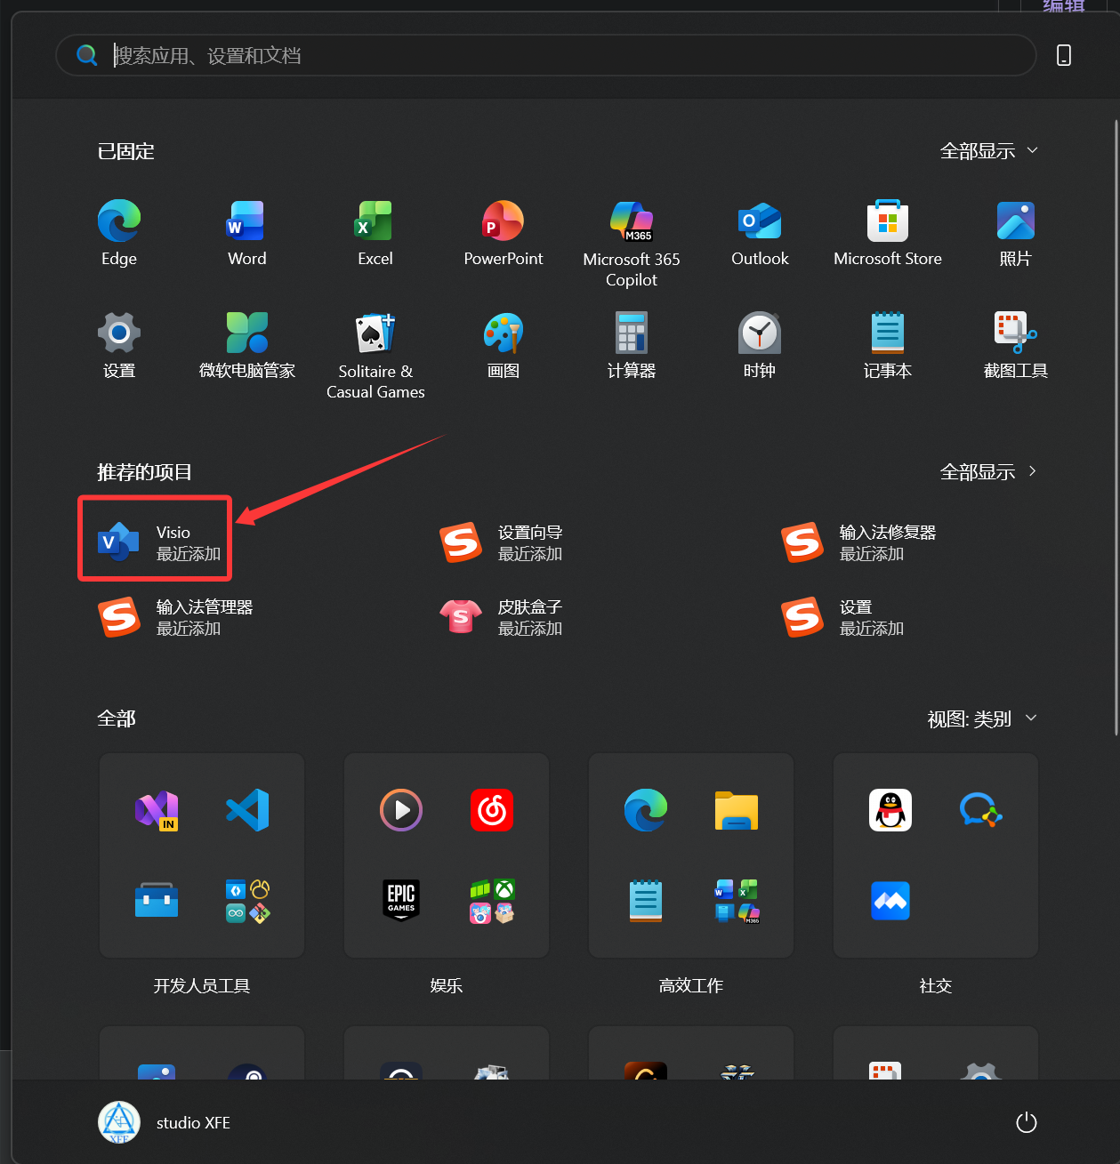The image size is (1120, 1164).
Task: Launch Outlook from pinned section
Action: [x=759, y=233]
